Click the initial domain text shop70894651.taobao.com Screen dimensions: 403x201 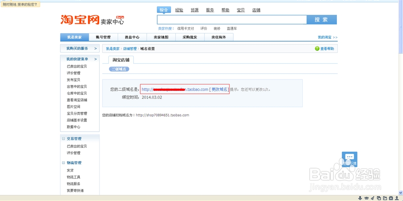pyautogui.click(x=162, y=115)
